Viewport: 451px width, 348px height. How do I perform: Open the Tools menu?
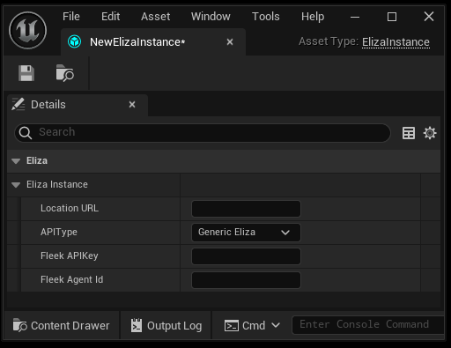pos(266,17)
